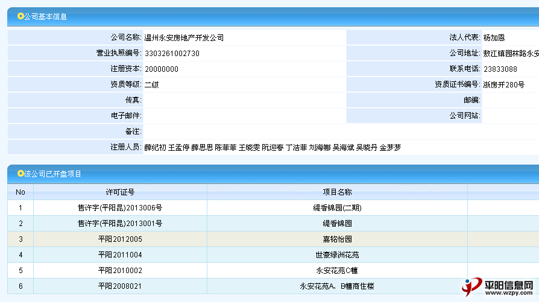Click permit number 平阳2011004
Viewport: 539px width, 302px height.
pyautogui.click(x=120, y=255)
